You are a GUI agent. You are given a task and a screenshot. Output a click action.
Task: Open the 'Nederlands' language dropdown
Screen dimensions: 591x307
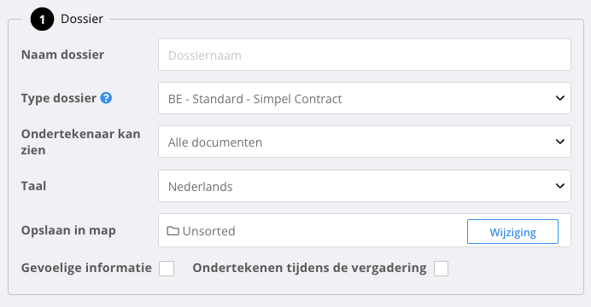(365, 186)
